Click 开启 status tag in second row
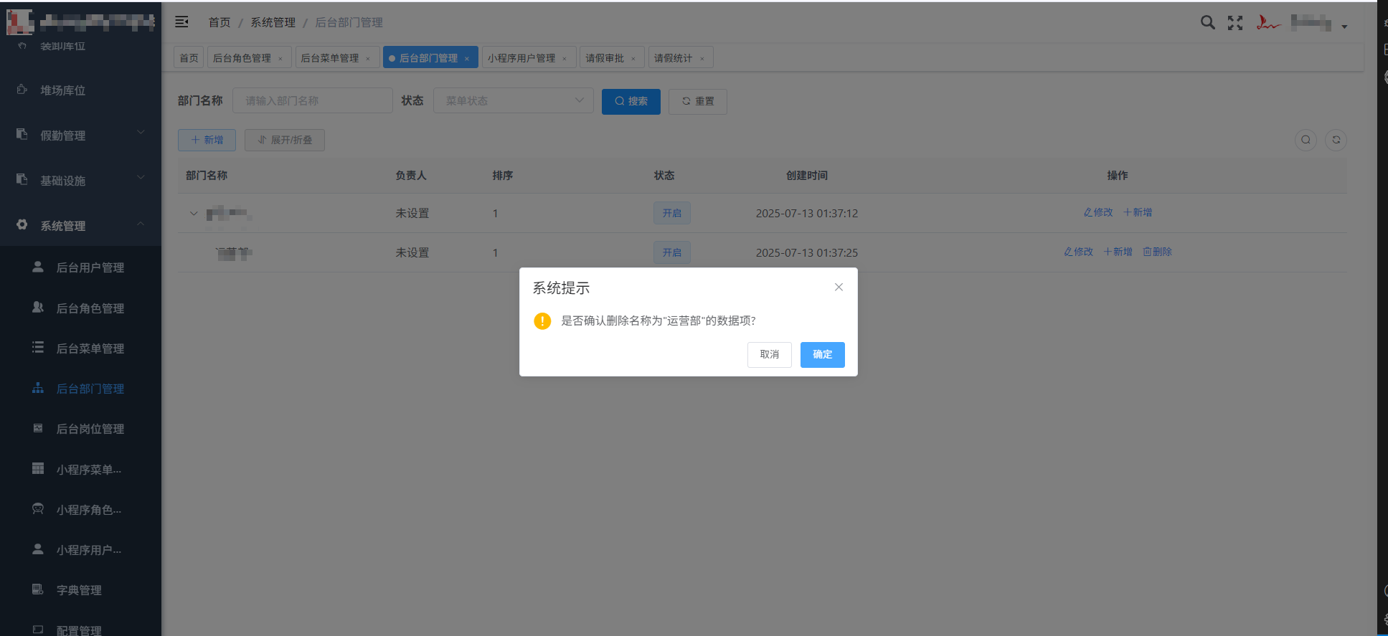Viewport: 1388px width, 636px height. 672,252
